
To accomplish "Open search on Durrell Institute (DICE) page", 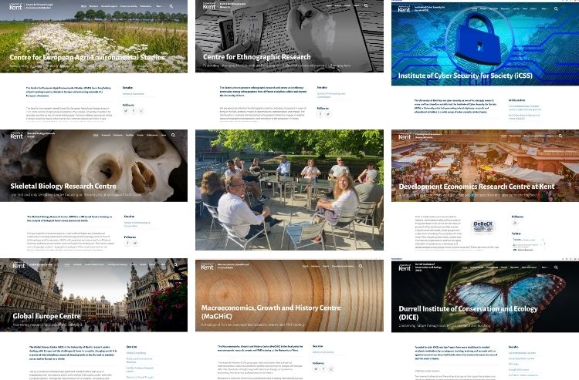I will [556, 267].
